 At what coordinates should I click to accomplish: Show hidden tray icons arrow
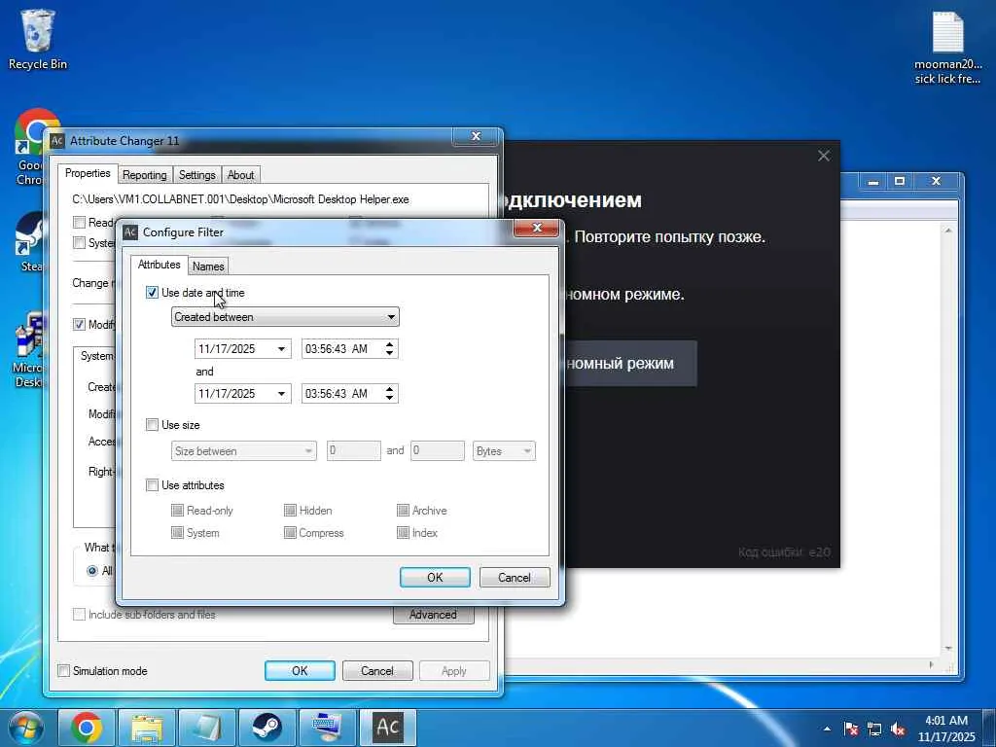[827, 729]
